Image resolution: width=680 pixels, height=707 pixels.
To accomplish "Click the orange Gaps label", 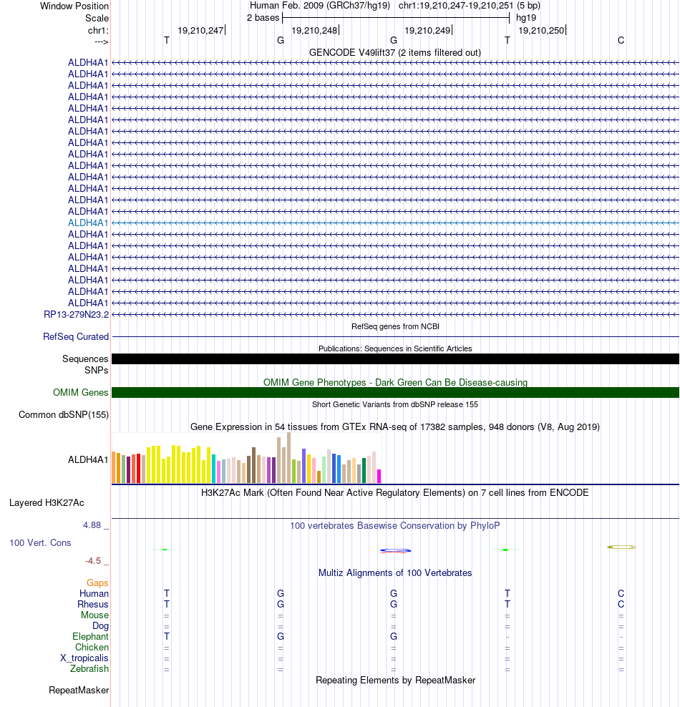I will pos(97,582).
